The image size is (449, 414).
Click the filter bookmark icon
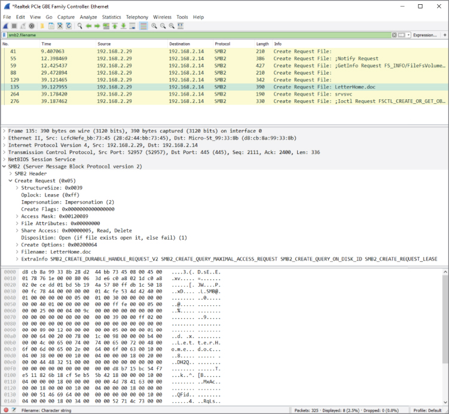pyautogui.click(x=4, y=35)
